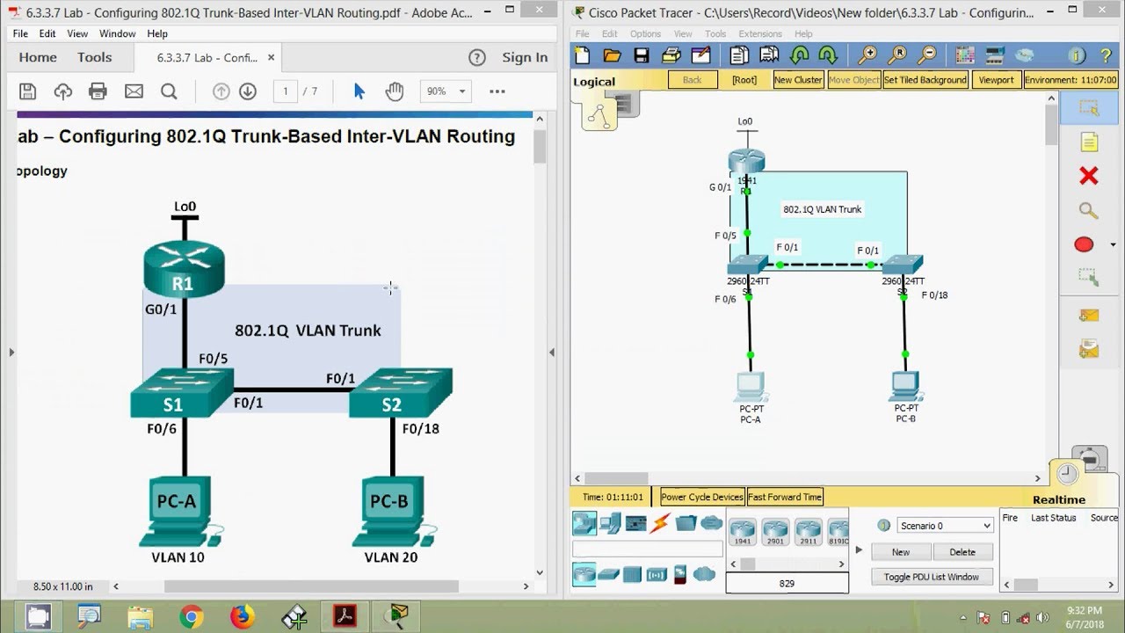Zoom out on the Packet Tracer workspace
Viewport: 1125px width, 633px height.
[x=926, y=55]
